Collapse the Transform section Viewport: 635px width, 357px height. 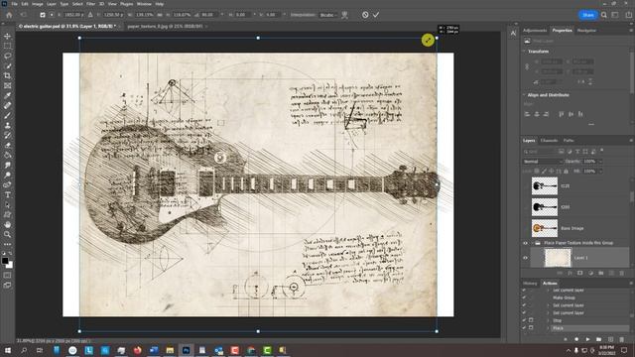524,52
